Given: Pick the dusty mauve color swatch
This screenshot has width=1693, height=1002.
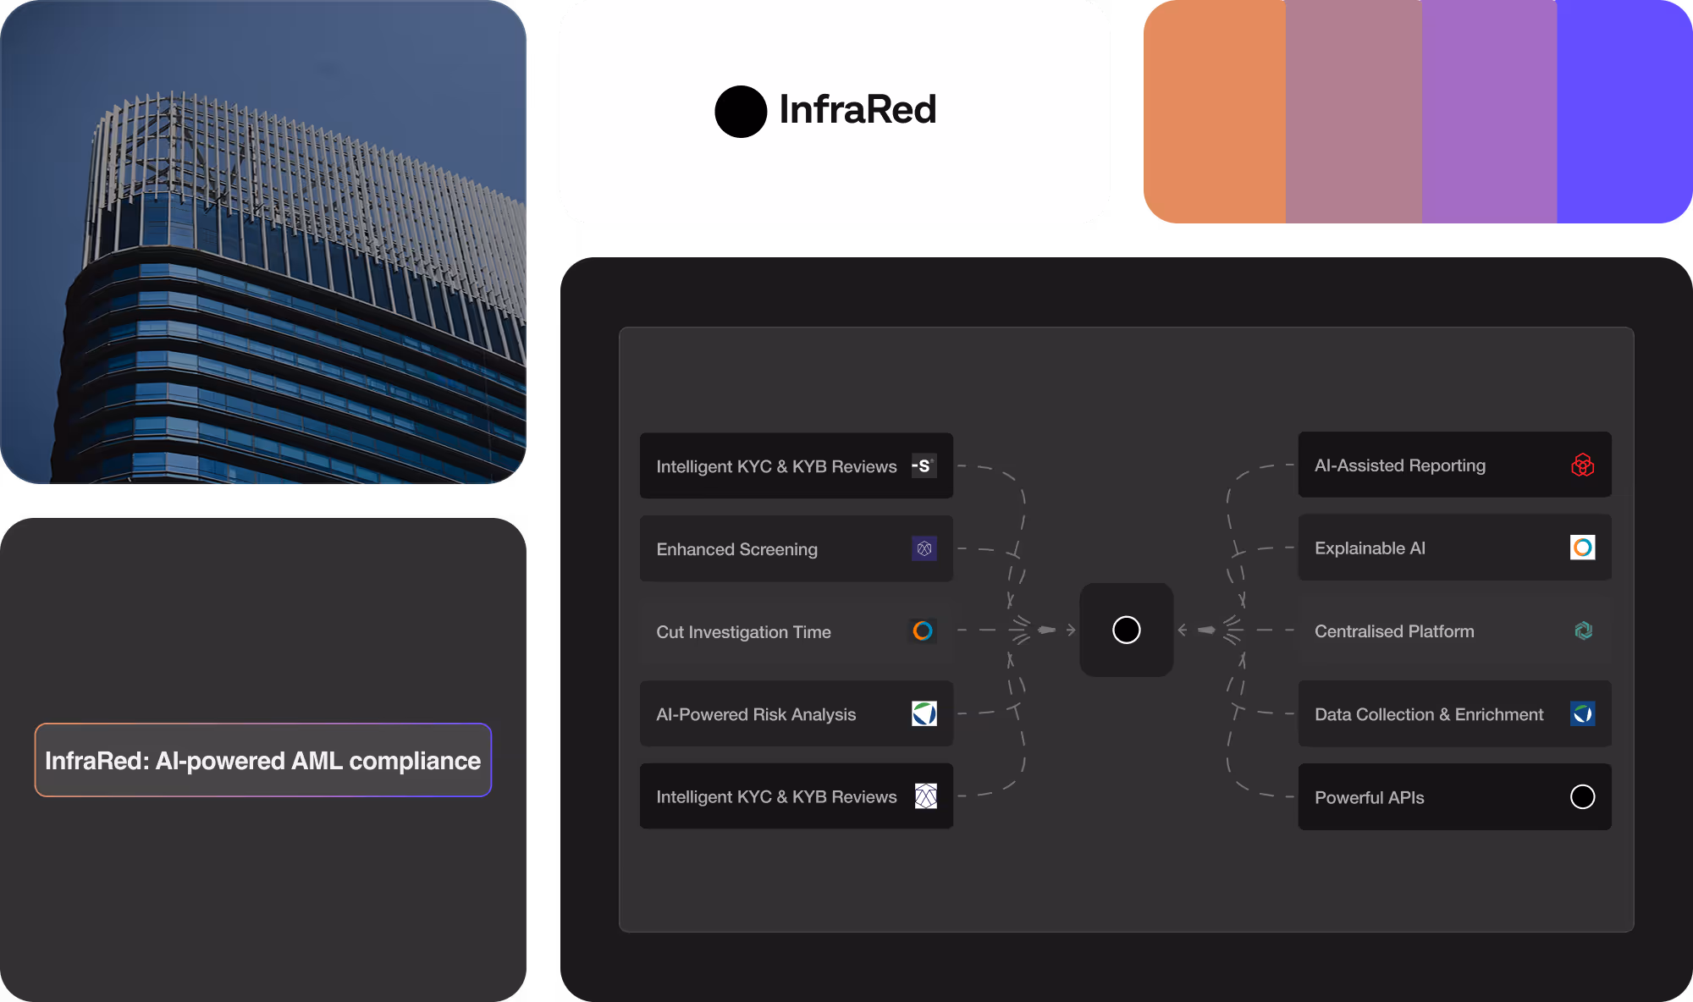Looking at the screenshot, I should pos(1353,112).
